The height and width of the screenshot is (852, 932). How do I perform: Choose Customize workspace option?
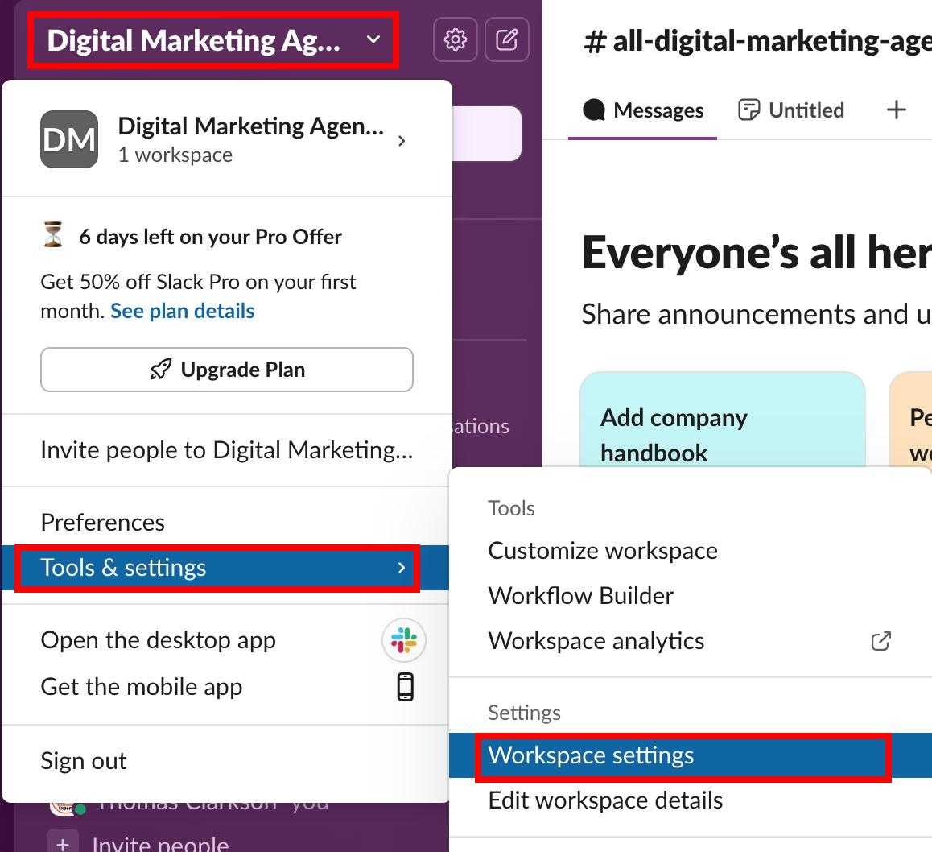point(603,551)
